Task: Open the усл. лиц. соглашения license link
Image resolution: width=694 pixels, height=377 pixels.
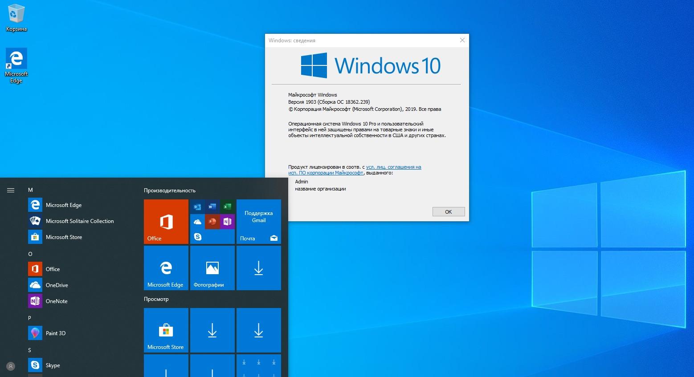Action: tap(393, 167)
